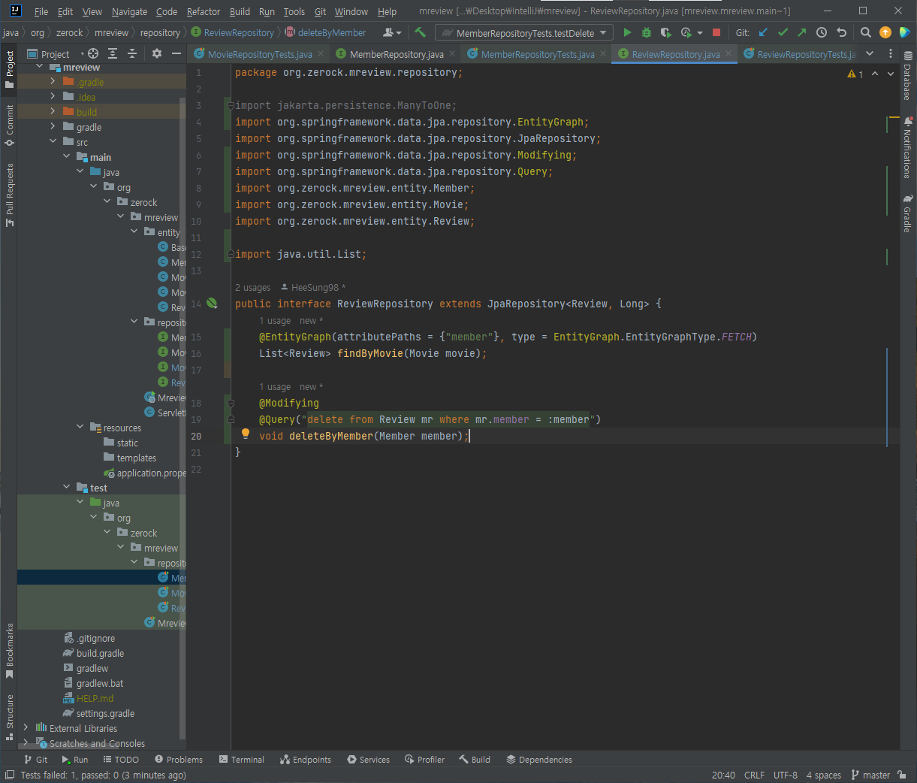
Task: Push commits using the green up-right arrow
Action: [802, 32]
